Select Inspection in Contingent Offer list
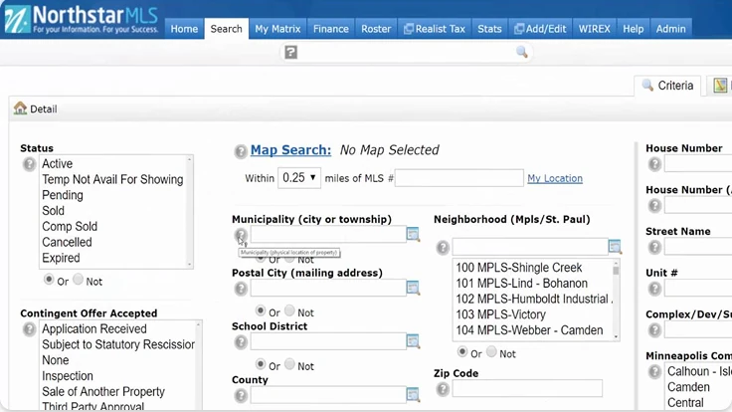This screenshot has width=732, height=412. 68,376
